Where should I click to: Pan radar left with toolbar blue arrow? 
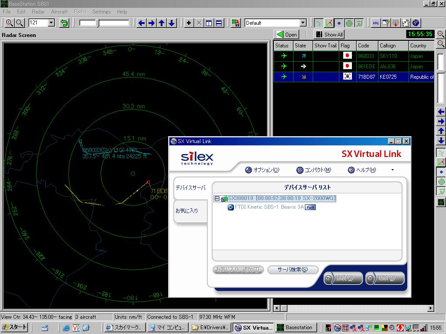(142, 23)
